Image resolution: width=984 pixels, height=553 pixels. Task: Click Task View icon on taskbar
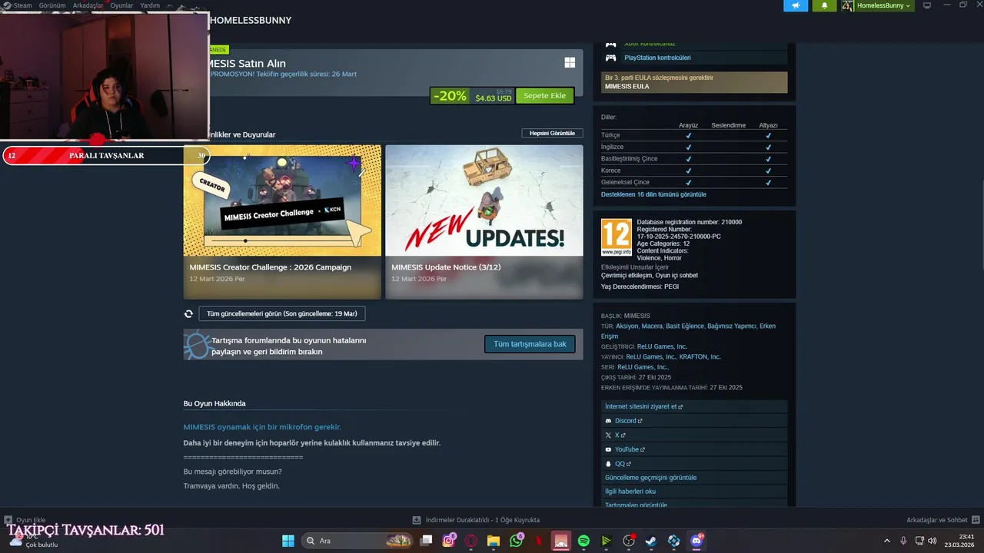(427, 541)
